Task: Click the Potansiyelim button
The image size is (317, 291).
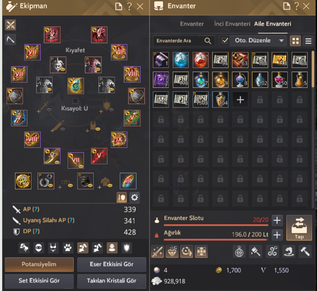Action: [39, 265]
